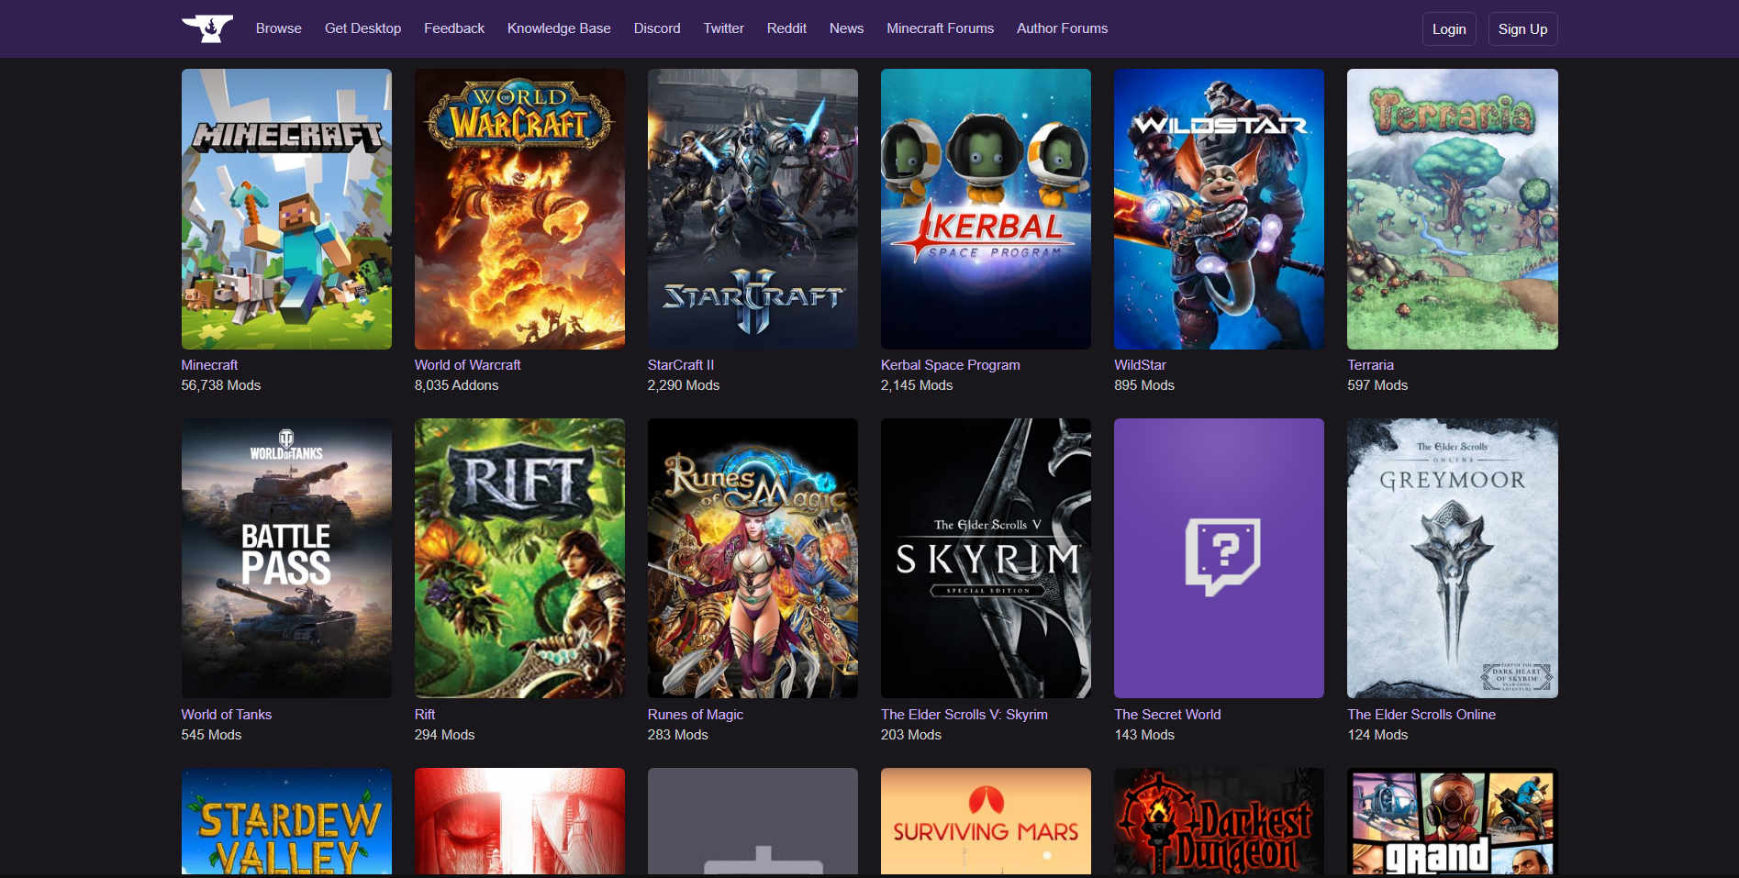Open Reddit link in navigation
1739x878 pixels.
pos(786,28)
